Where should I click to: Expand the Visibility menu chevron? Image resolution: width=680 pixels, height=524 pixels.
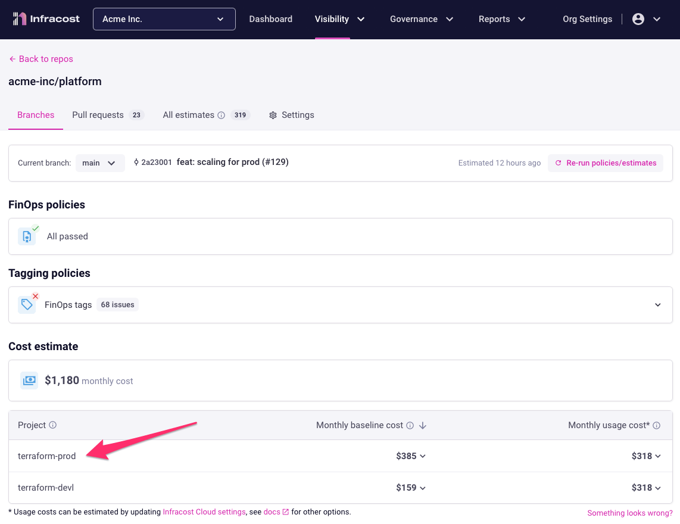pyautogui.click(x=361, y=19)
